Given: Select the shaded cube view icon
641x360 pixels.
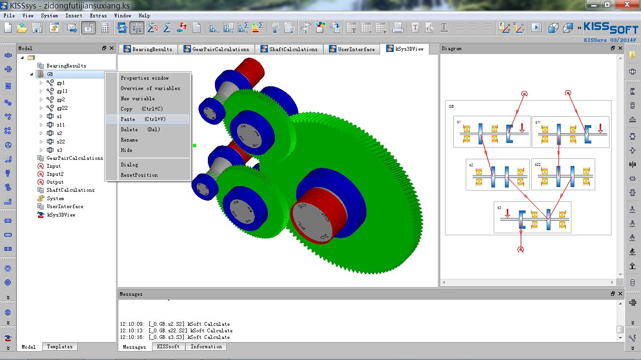Looking at the screenshot, I should tap(553, 28).
